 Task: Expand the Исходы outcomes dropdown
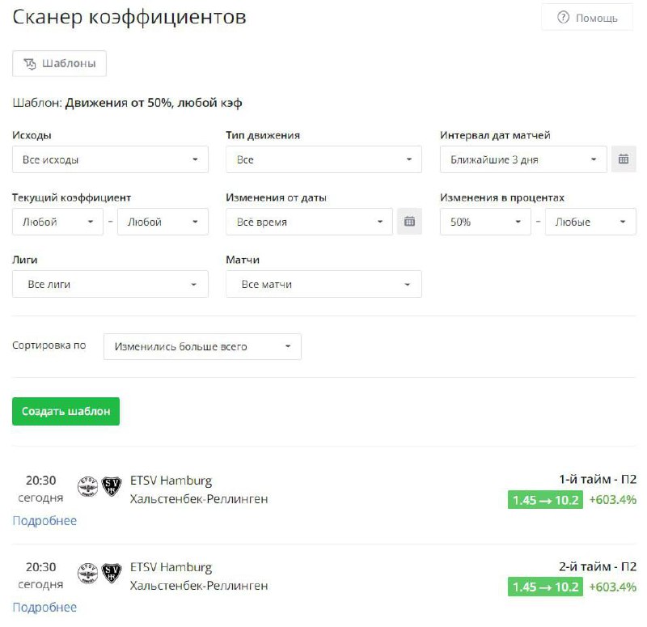click(x=110, y=159)
